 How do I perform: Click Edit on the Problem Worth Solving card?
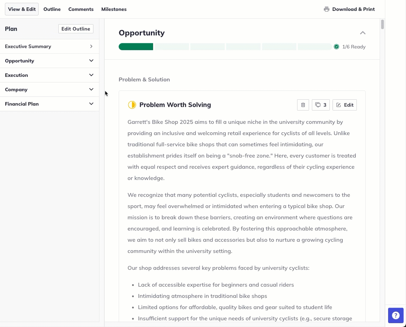click(345, 105)
